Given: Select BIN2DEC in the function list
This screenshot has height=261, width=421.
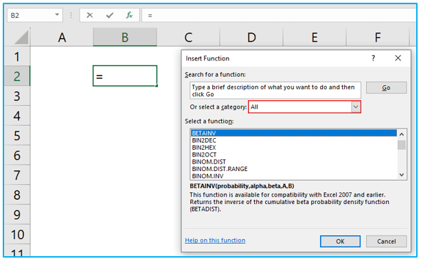Looking at the screenshot, I should tap(294, 140).
